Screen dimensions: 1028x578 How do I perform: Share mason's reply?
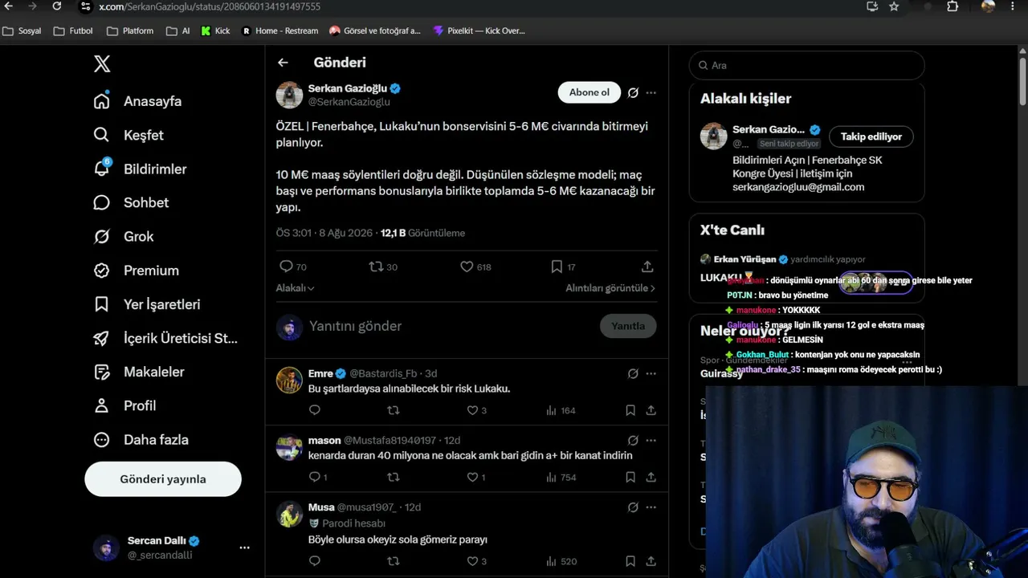651,477
